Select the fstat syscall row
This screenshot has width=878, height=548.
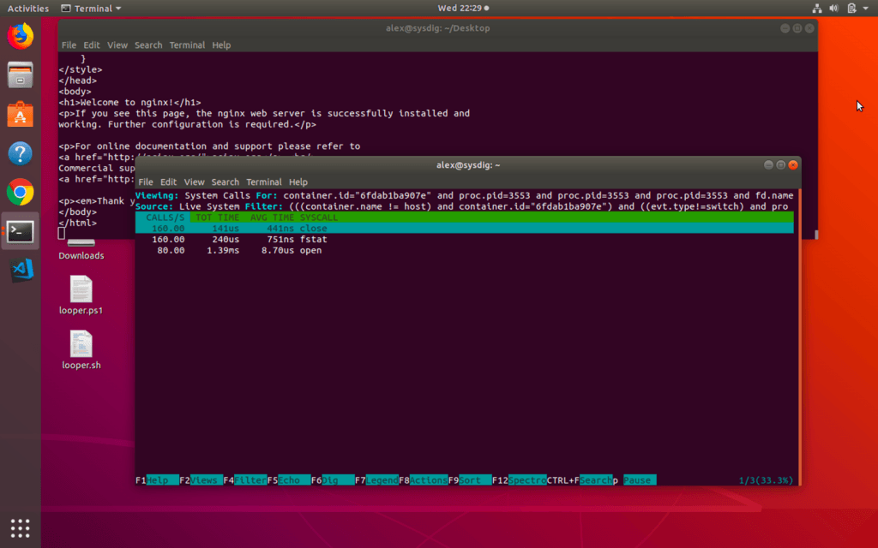coord(313,240)
